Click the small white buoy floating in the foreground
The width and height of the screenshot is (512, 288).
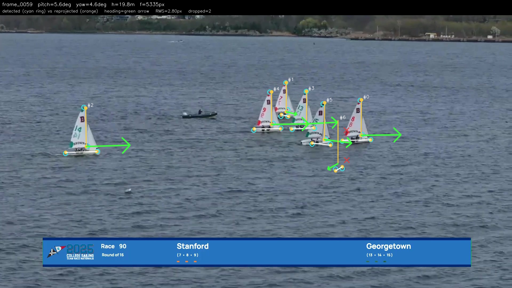click(x=128, y=190)
